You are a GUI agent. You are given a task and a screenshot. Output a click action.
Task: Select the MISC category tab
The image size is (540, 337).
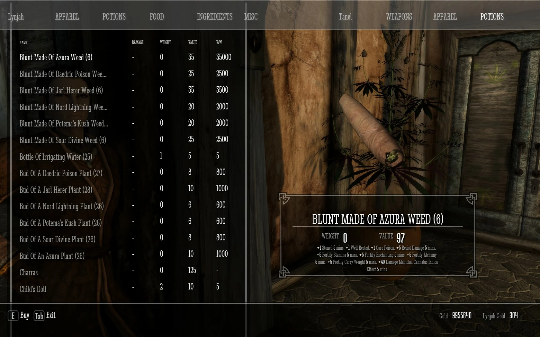(251, 17)
